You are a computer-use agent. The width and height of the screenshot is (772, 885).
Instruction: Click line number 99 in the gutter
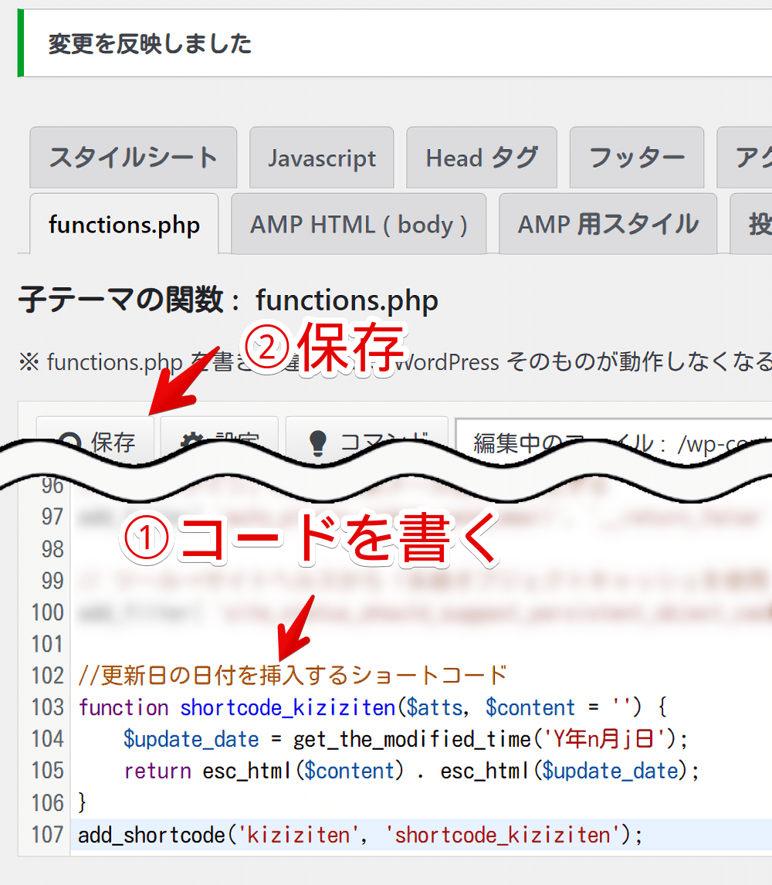52,581
